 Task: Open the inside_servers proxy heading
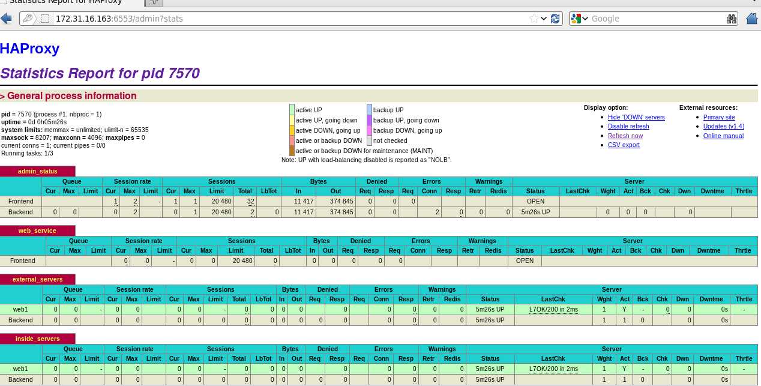(x=38, y=339)
